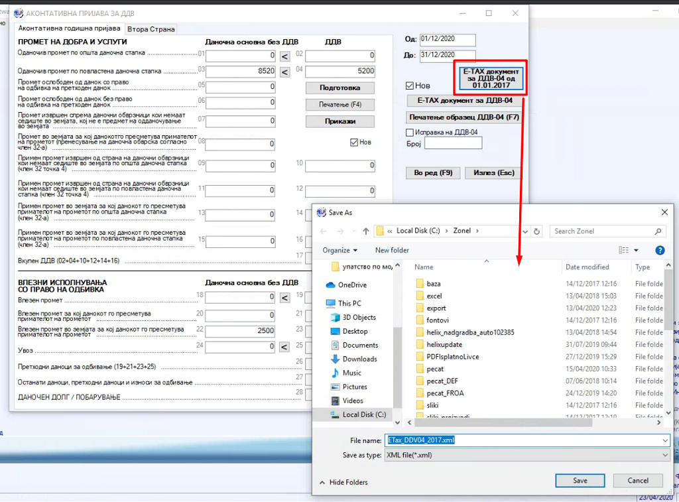The width and height of the screenshot is (679, 502).
Task: Click the Back arrow in Save As
Action: point(324,231)
